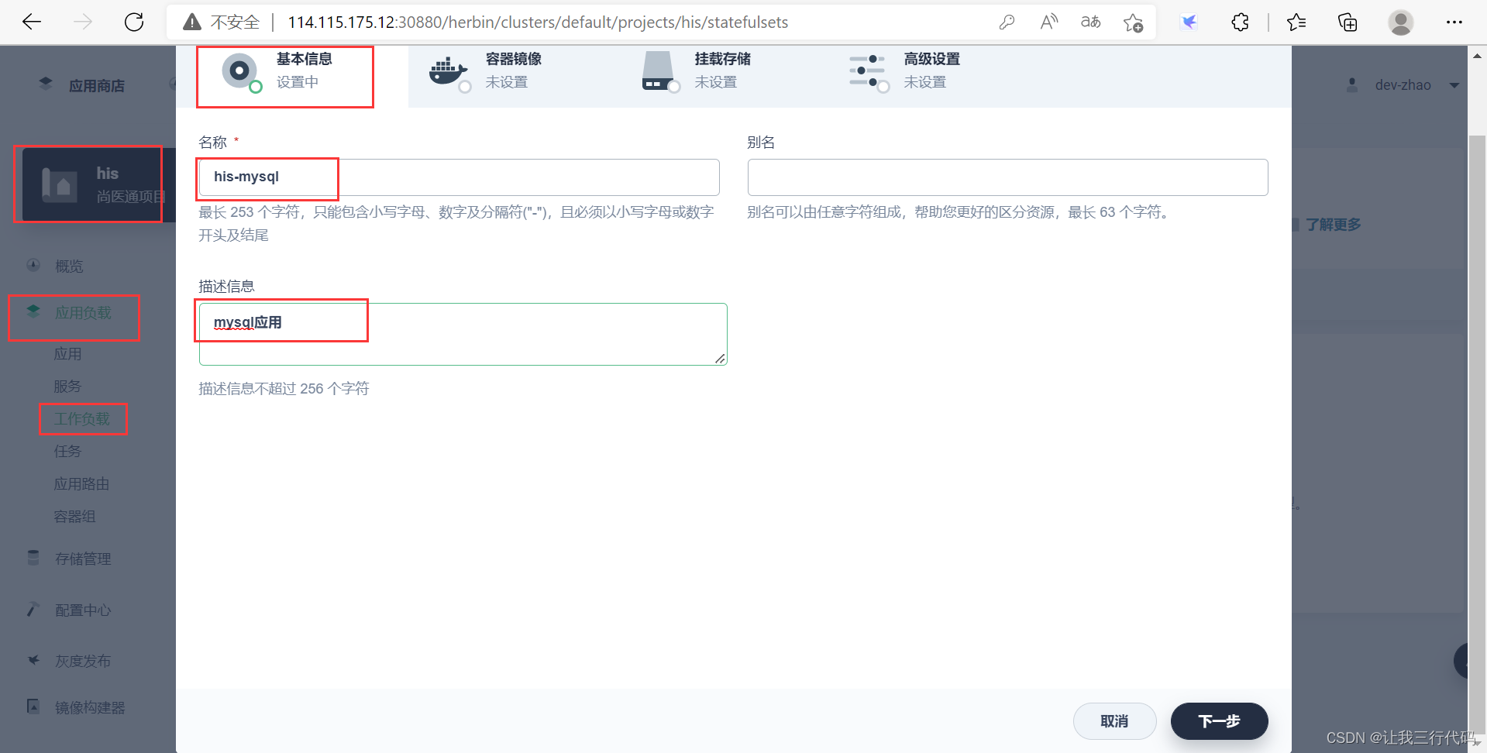This screenshot has width=1487, height=753.
Task: Click the 了解更多 link
Action: click(x=1333, y=225)
